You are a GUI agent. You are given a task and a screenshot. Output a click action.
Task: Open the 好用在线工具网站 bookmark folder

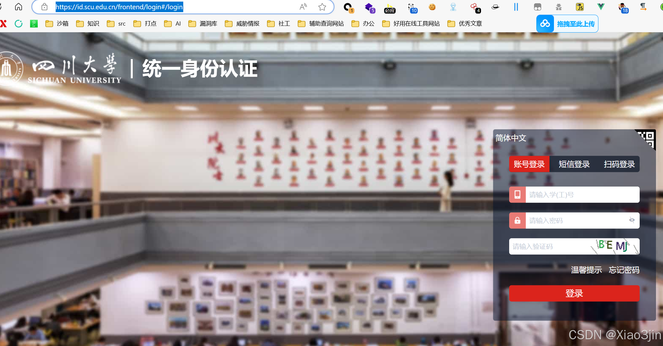click(x=411, y=23)
